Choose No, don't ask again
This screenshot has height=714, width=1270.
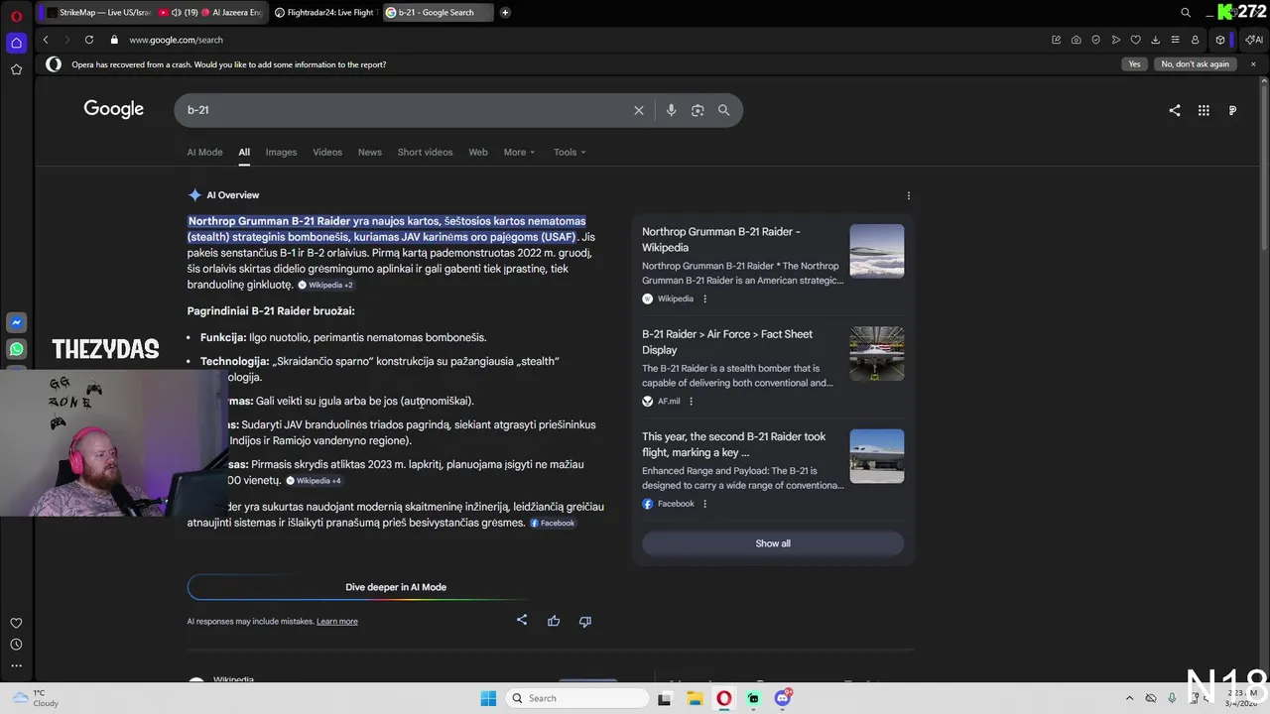1195,64
